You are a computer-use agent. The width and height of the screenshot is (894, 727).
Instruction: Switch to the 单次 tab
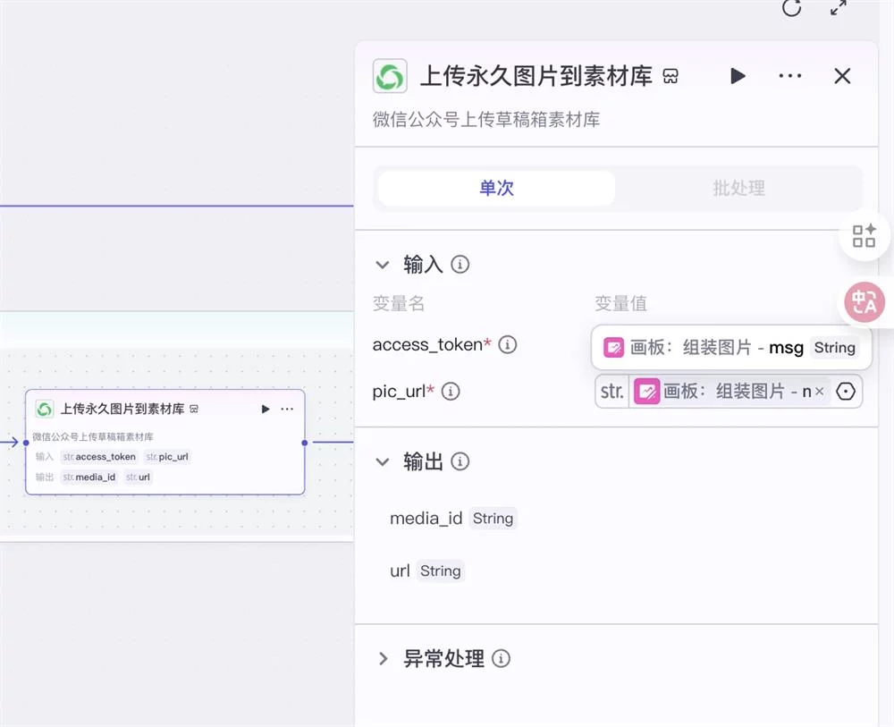497,188
